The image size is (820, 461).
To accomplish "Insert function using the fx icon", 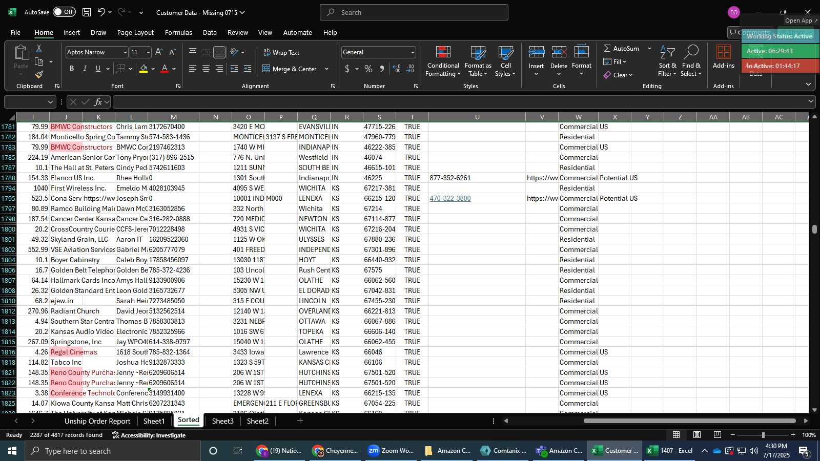I will [x=98, y=102].
